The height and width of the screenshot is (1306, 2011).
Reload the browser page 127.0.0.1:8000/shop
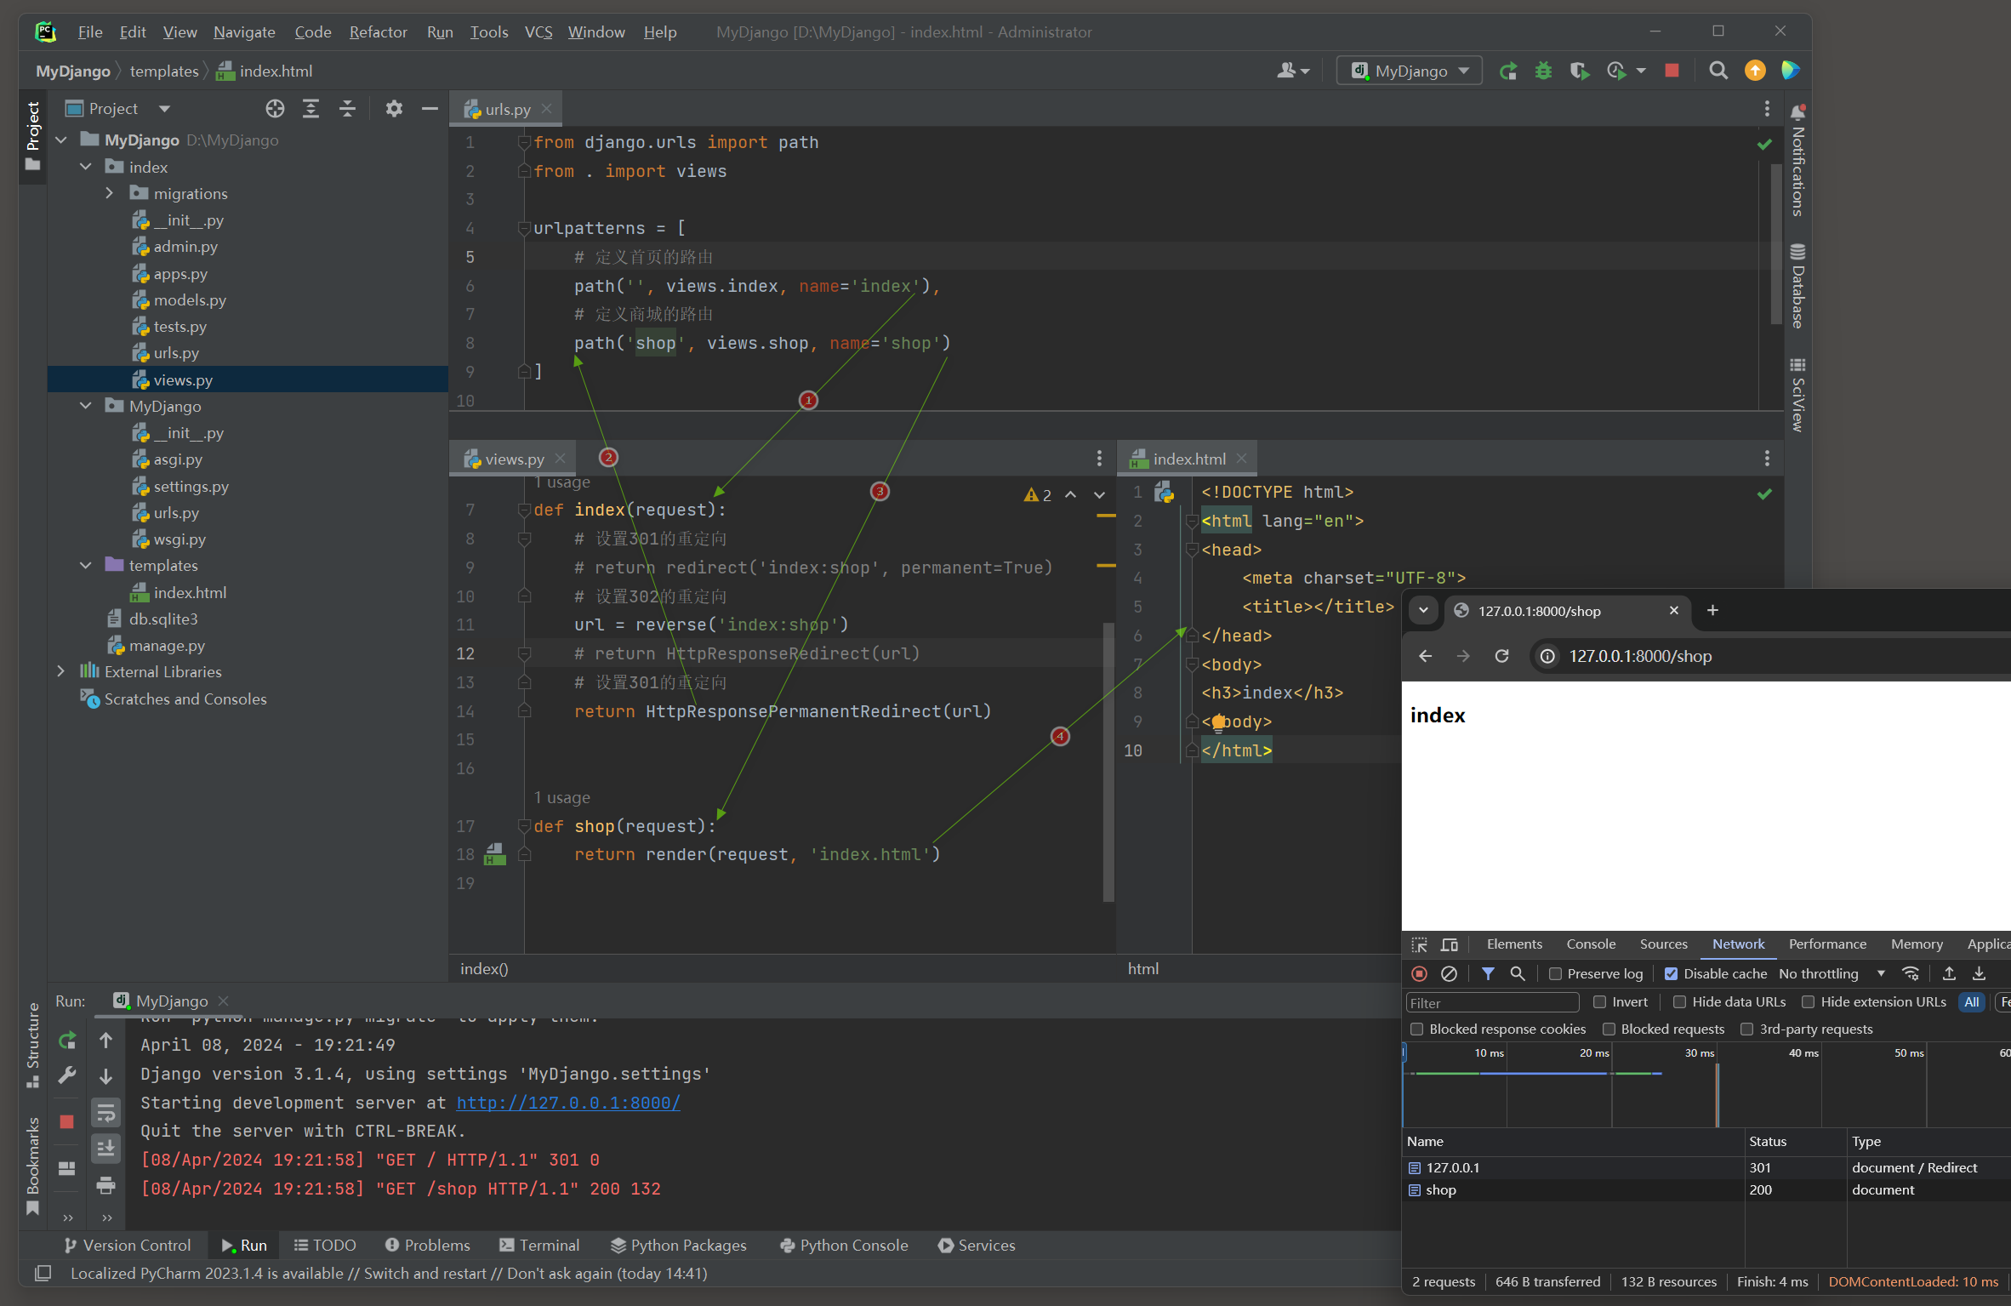(1501, 656)
